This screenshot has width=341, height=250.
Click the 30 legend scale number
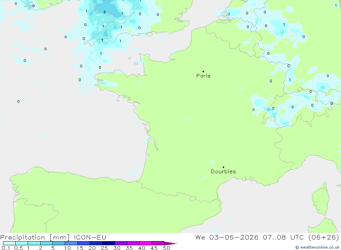pos(117,248)
